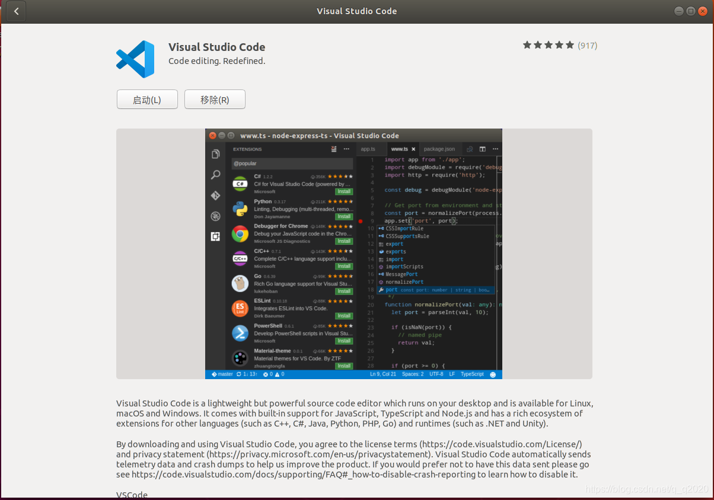Click the Visual Studio Code logo icon
The height and width of the screenshot is (500, 714).
pyautogui.click(x=135, y=59)
